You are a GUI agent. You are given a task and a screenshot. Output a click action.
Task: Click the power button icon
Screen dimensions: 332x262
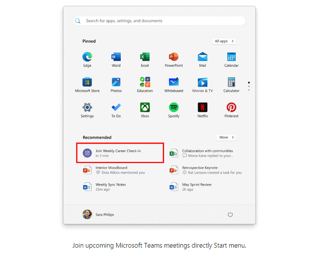pyautogui.click(x=230, y=215)
